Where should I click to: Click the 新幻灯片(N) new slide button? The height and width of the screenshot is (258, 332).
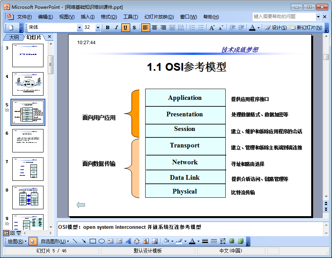click(x=306, y=28)
